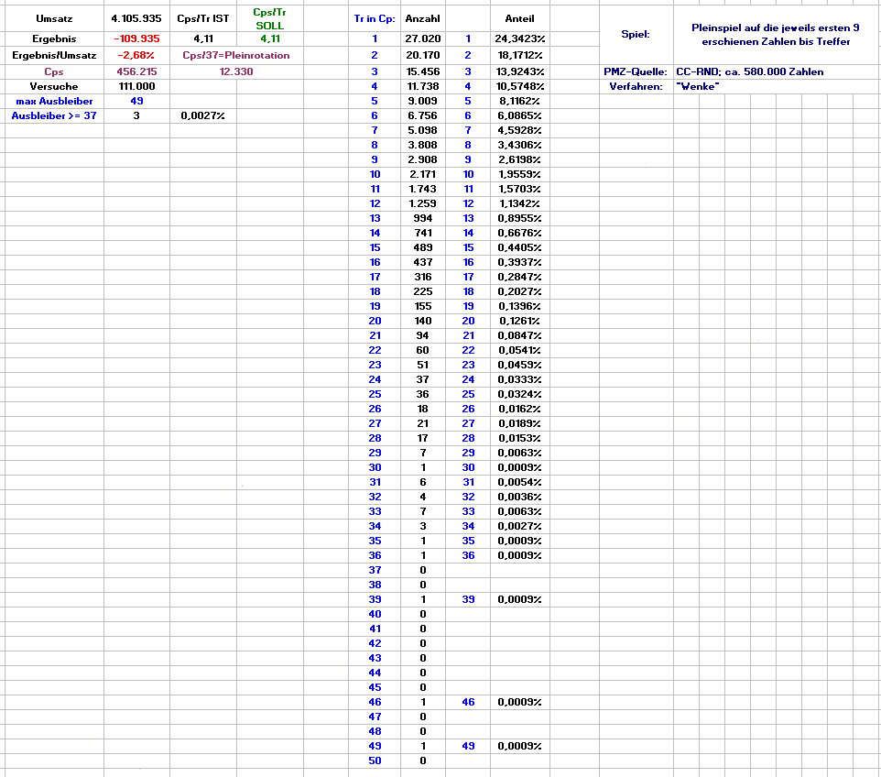Select the Anteil value 2,6198%

pos(520,159)
